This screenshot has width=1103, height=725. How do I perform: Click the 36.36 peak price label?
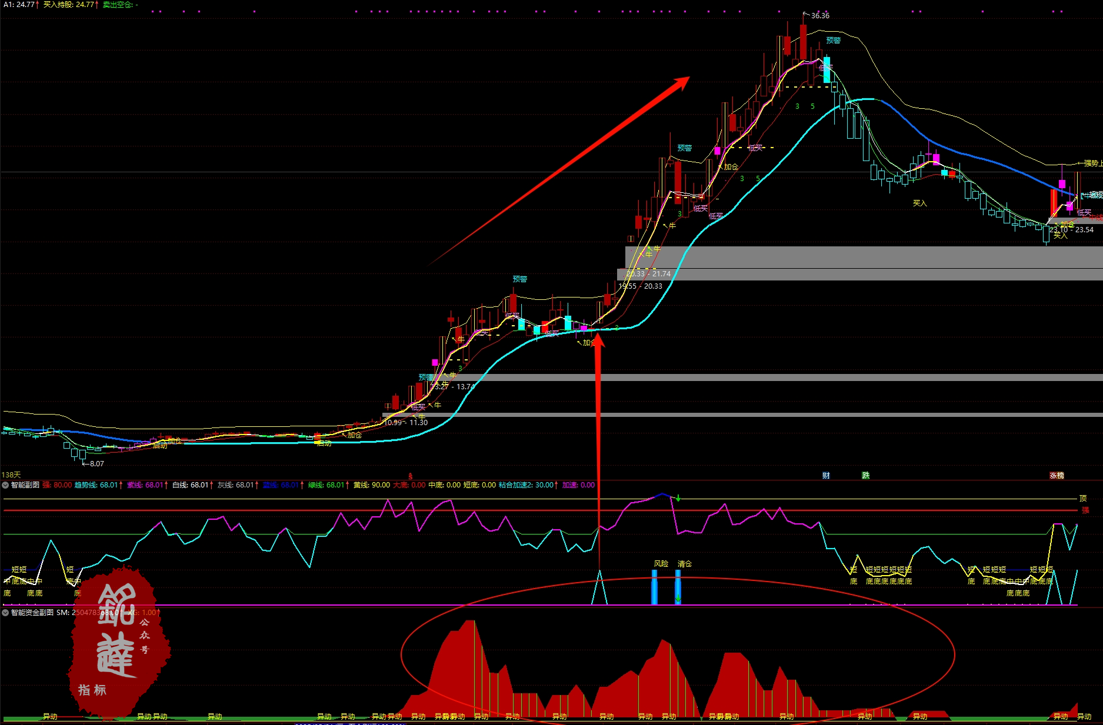pyautogui.click(x=819, y=16)
